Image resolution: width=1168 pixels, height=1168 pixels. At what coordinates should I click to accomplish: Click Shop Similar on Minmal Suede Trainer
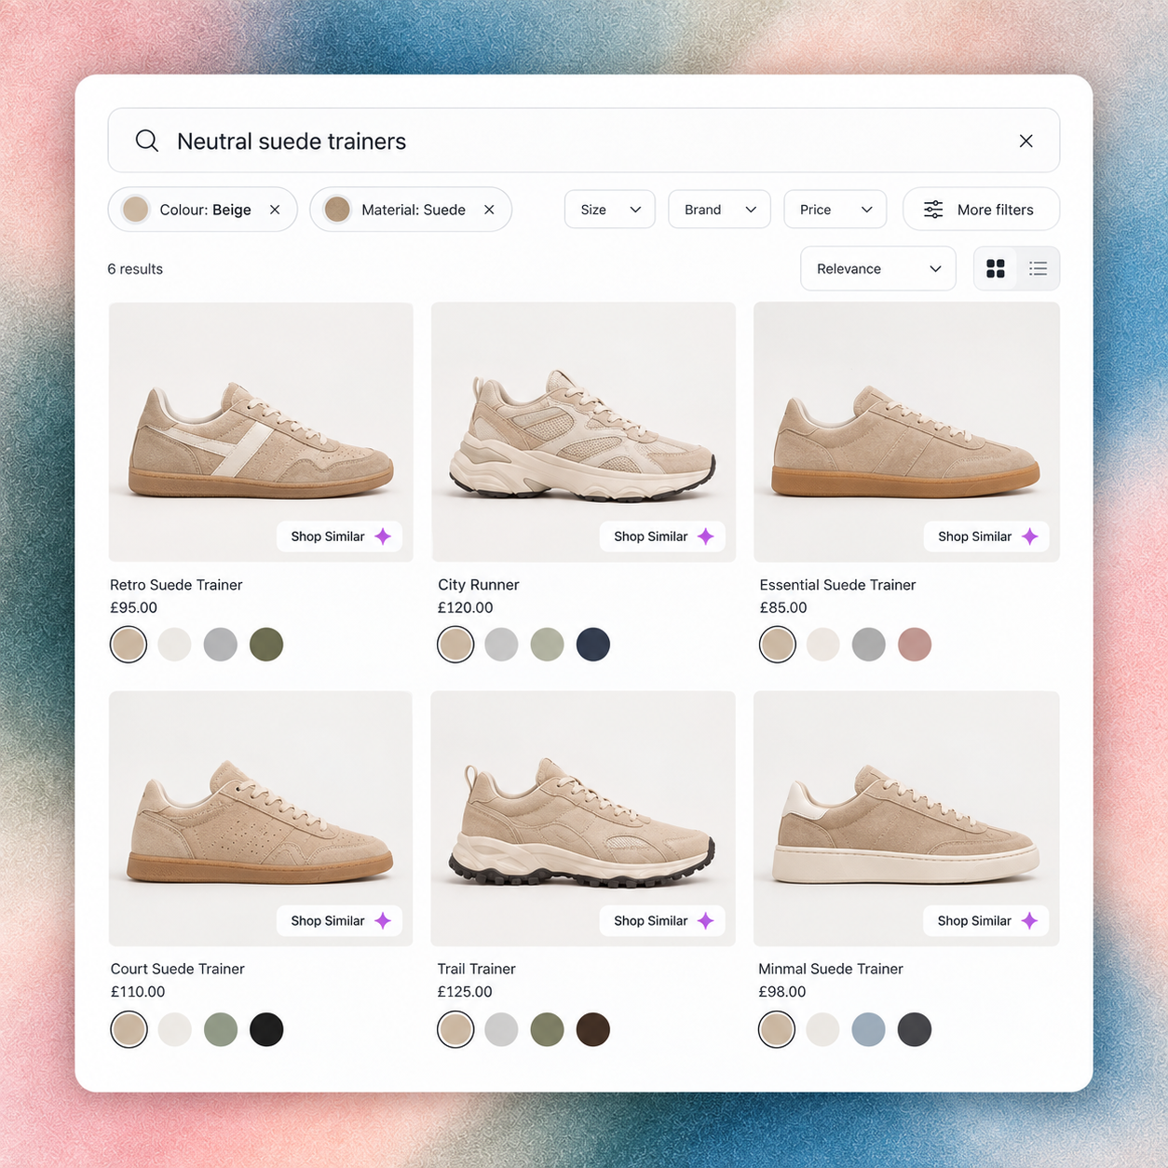click(x=986, y=920)
